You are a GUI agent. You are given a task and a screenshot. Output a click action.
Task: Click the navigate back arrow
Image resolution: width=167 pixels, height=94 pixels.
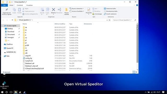point(3,20)
